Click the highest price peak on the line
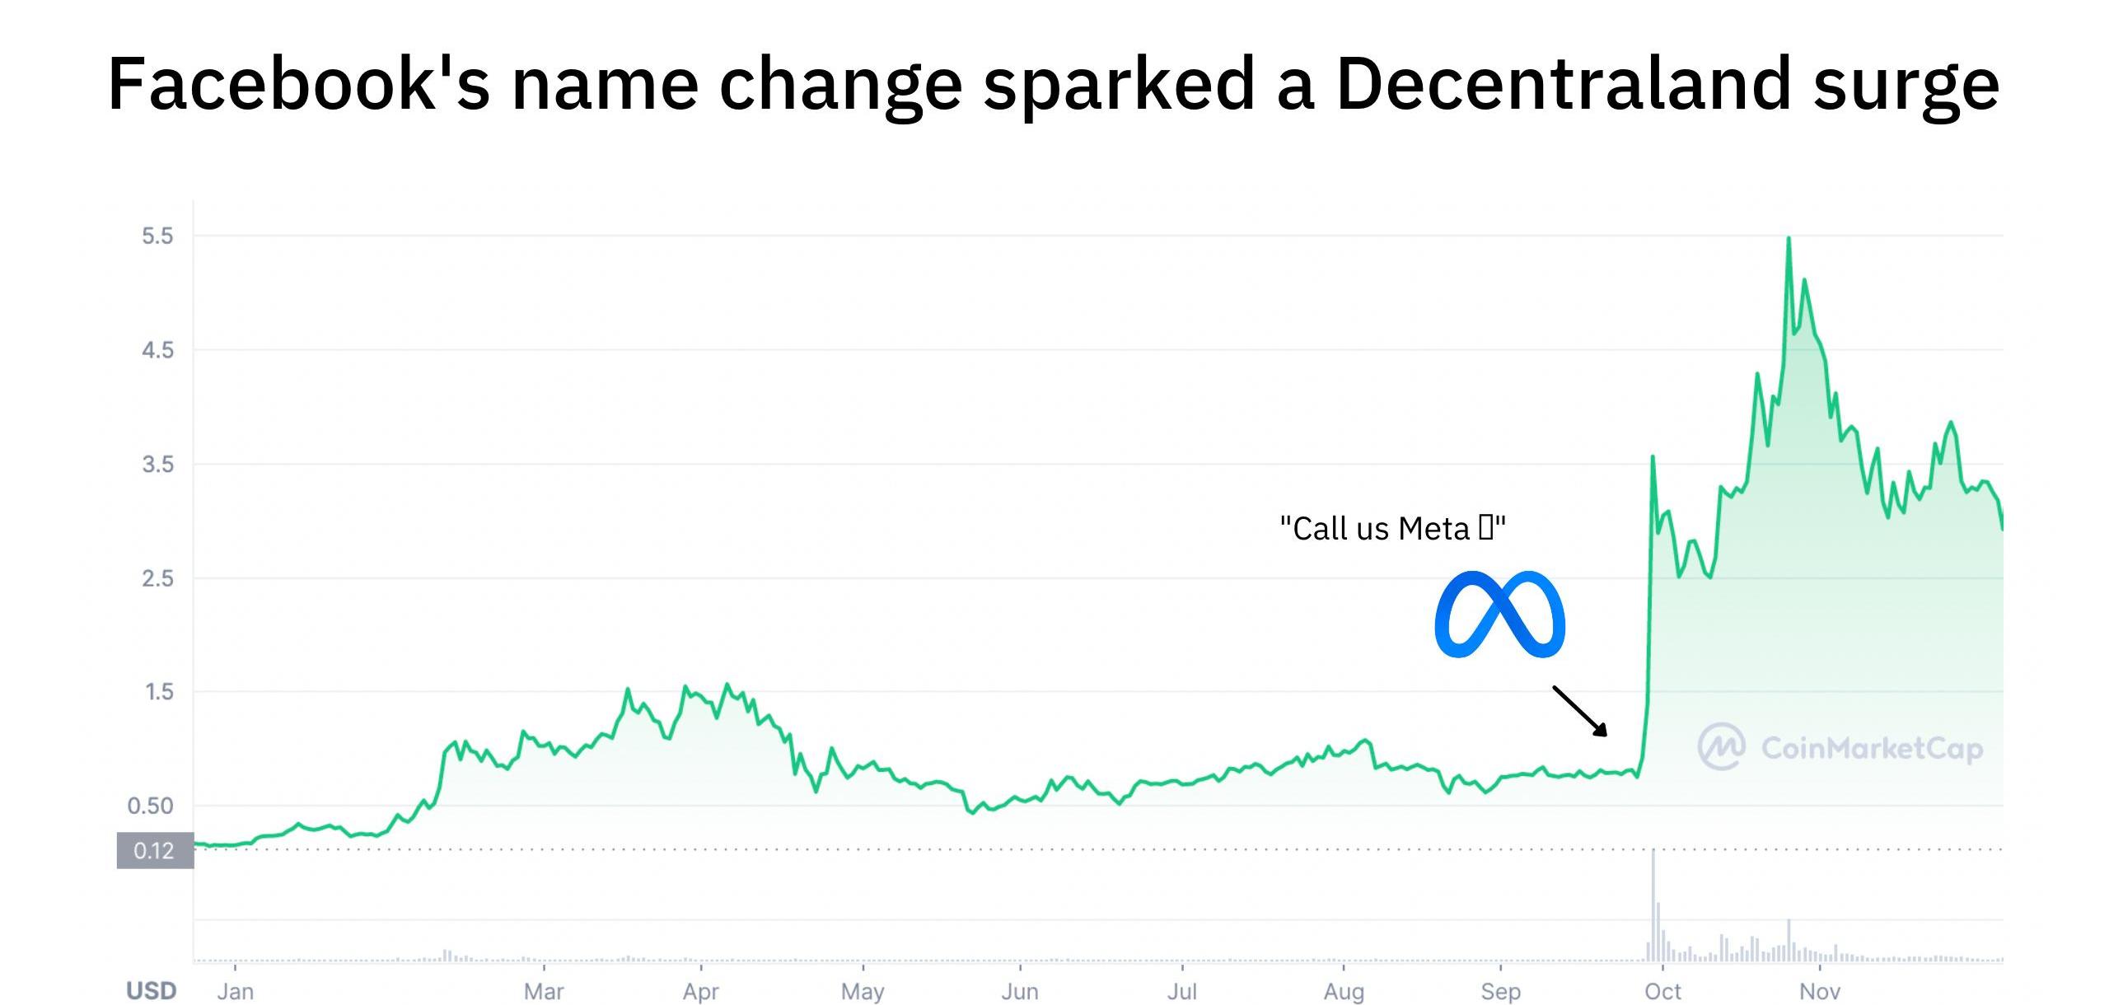This screenshot has height=1005, width=2109. coord(1789,239)
